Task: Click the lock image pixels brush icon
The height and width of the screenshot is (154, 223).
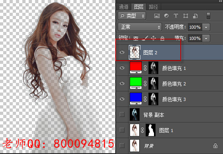Action: 145,38
